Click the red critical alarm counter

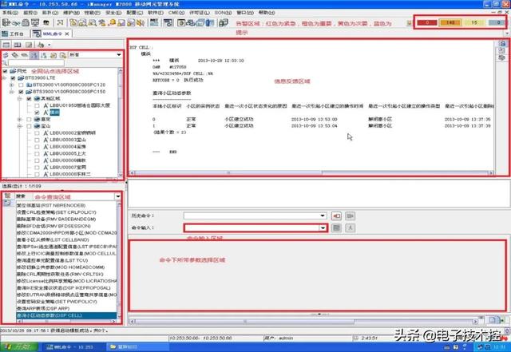[427, 23]
